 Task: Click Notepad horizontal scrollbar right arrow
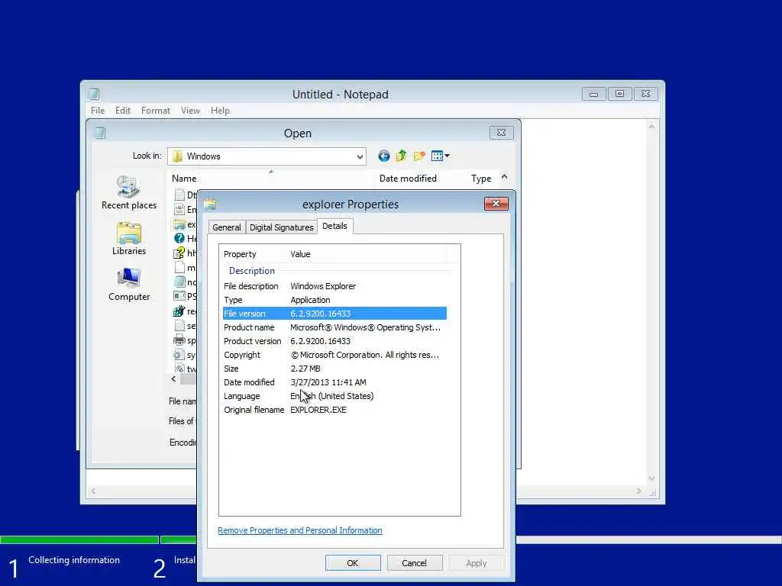pyautogui.click(x=639, y=491)
